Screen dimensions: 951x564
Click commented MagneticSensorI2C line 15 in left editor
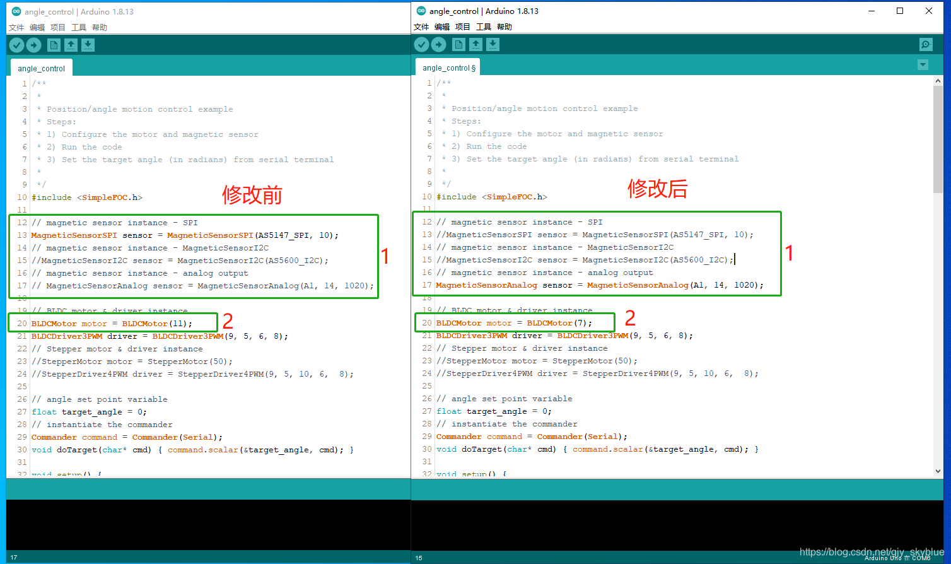180,261
